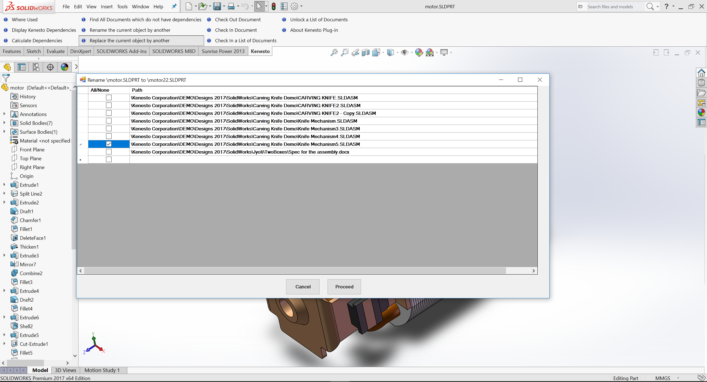This screenshot has height=382, width=707.
Task: Open SOLIDWORKS Resources home icon in task pane
Action: point(701,73)
